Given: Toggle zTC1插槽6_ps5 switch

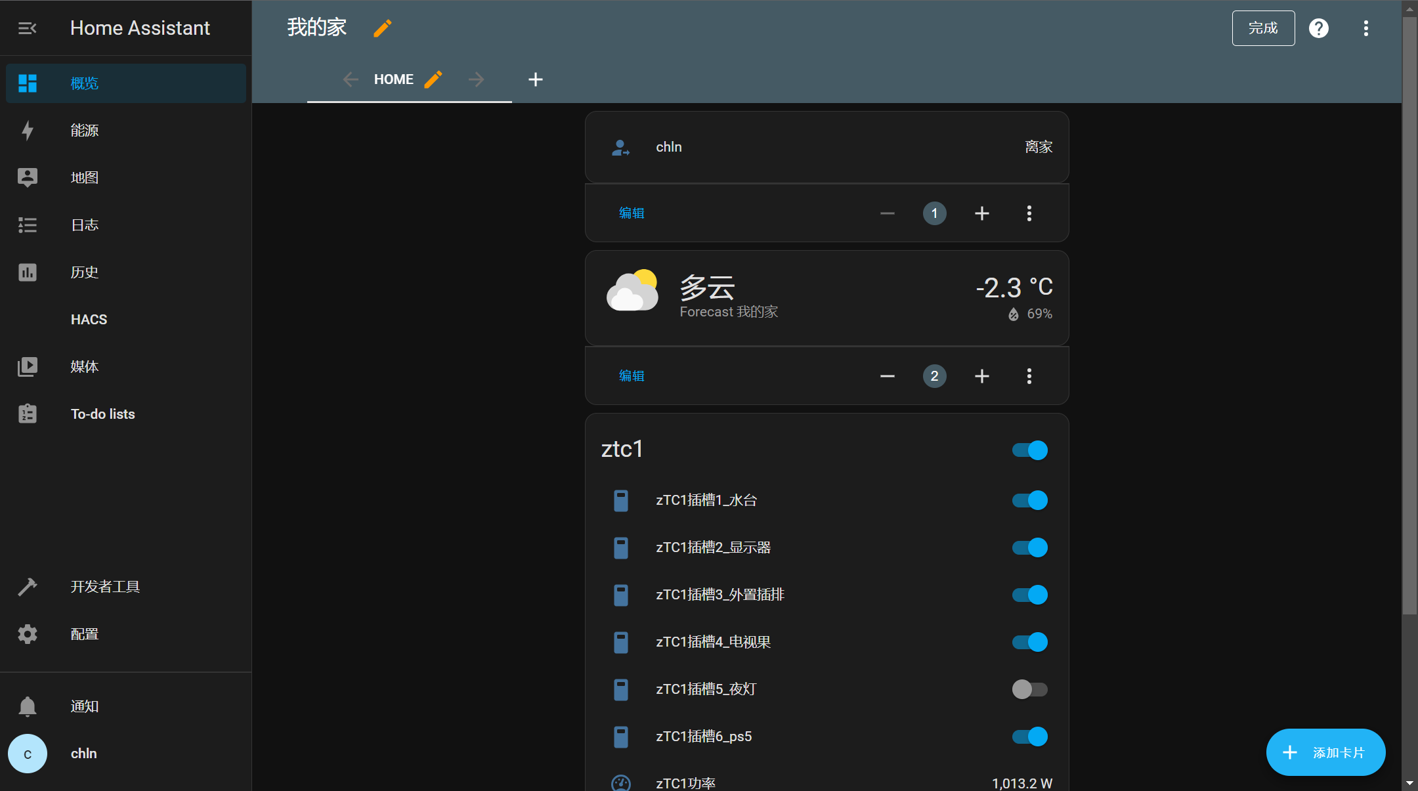Looking at the screenshot, I should (x=1030, y=737).
